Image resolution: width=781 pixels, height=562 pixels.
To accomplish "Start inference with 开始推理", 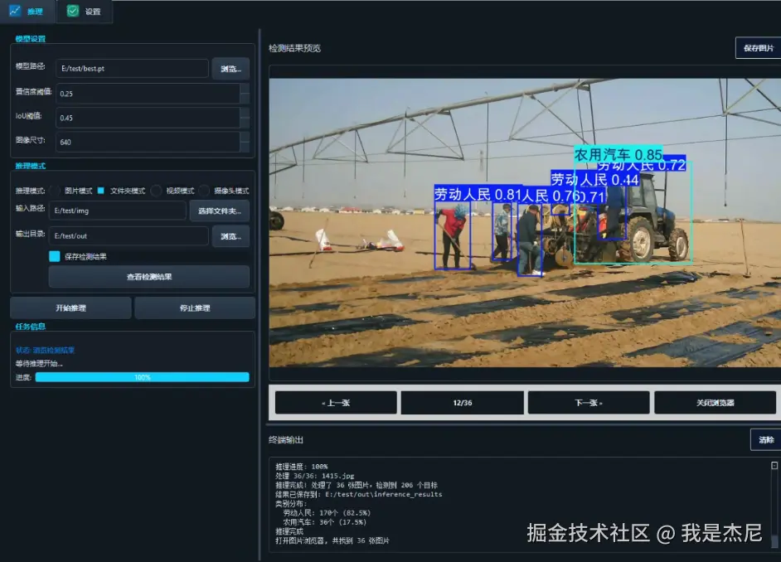I will pyautogui.click(x=70, y=307).
